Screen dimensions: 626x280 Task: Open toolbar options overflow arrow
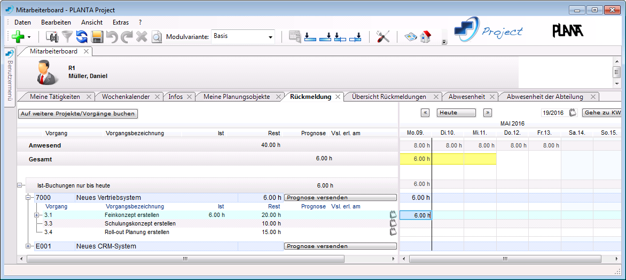click(x=444, y=42)
